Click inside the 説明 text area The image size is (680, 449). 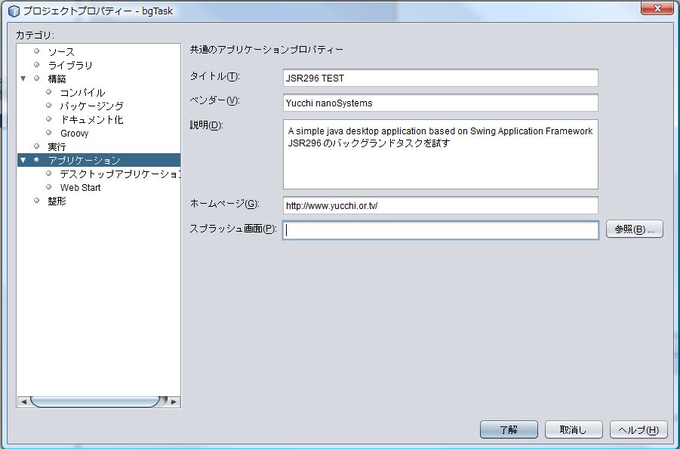440,154
